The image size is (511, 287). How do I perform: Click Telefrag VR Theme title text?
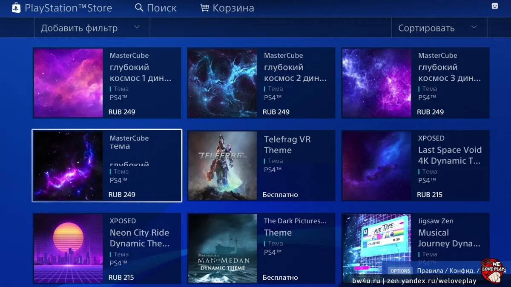point(287,145)
